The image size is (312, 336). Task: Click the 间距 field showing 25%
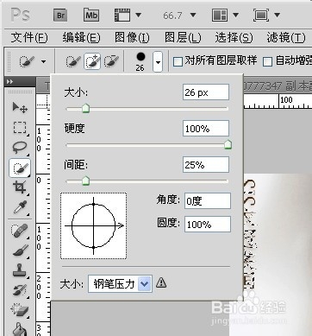coord(206,165)
